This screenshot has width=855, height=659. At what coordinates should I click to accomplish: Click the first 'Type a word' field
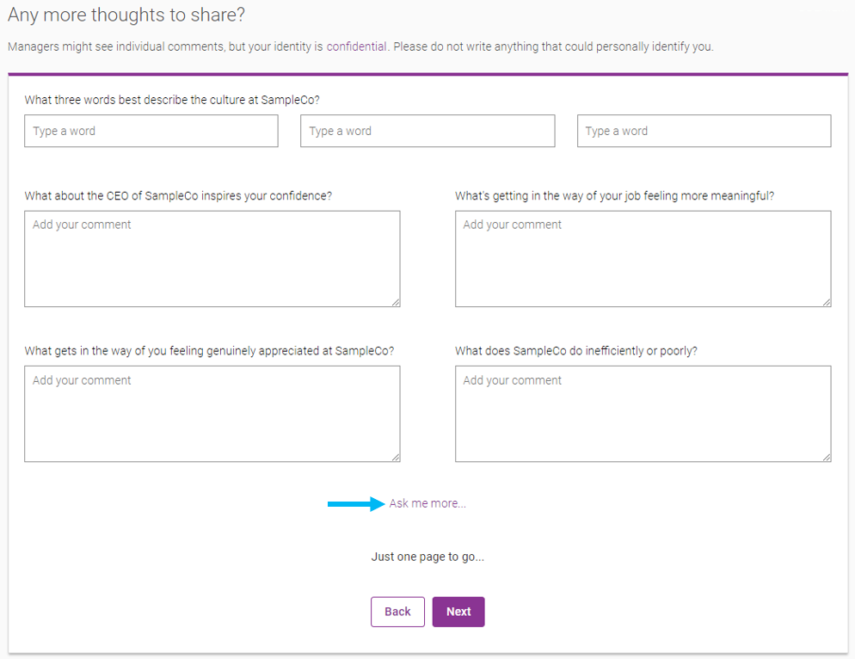coord(151,131)
